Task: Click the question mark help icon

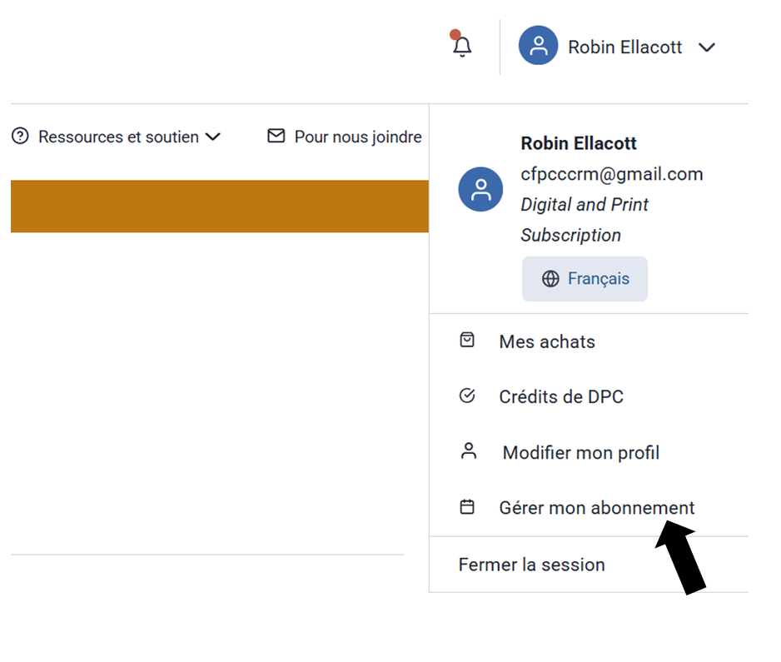Action: pos(20,137)
